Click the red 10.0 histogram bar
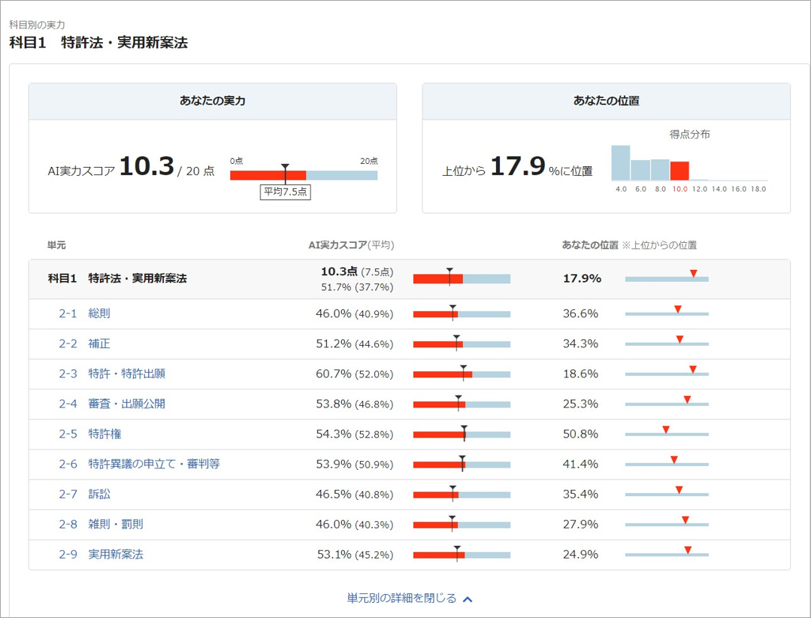This screenshot has width=811, height=618. (679, 171)
